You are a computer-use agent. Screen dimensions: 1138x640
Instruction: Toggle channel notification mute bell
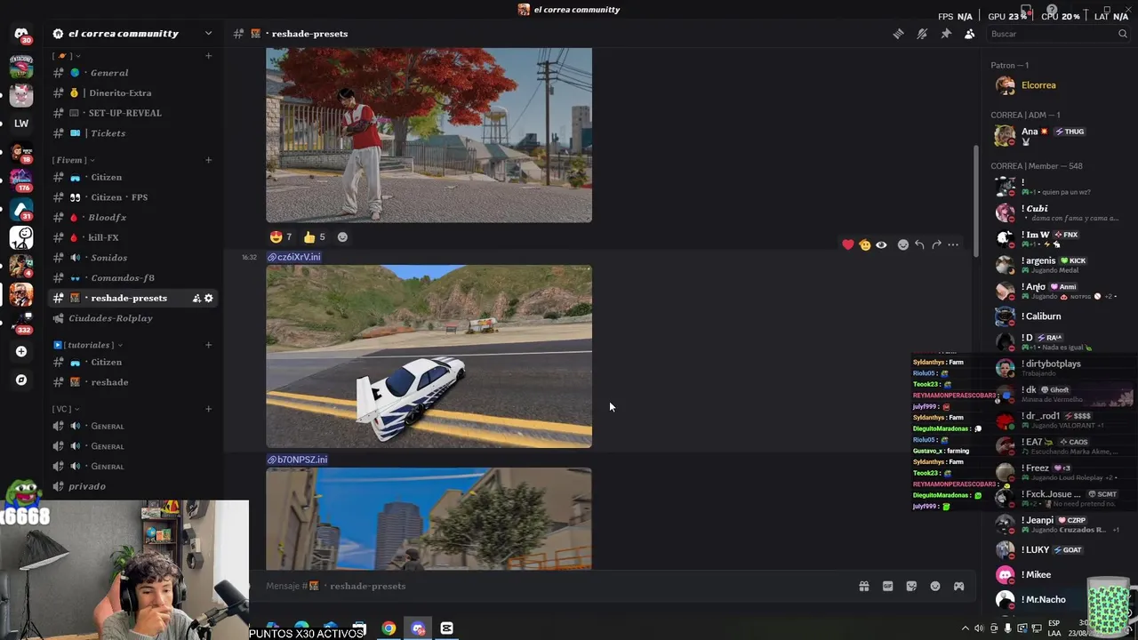(x=922, y=34)
